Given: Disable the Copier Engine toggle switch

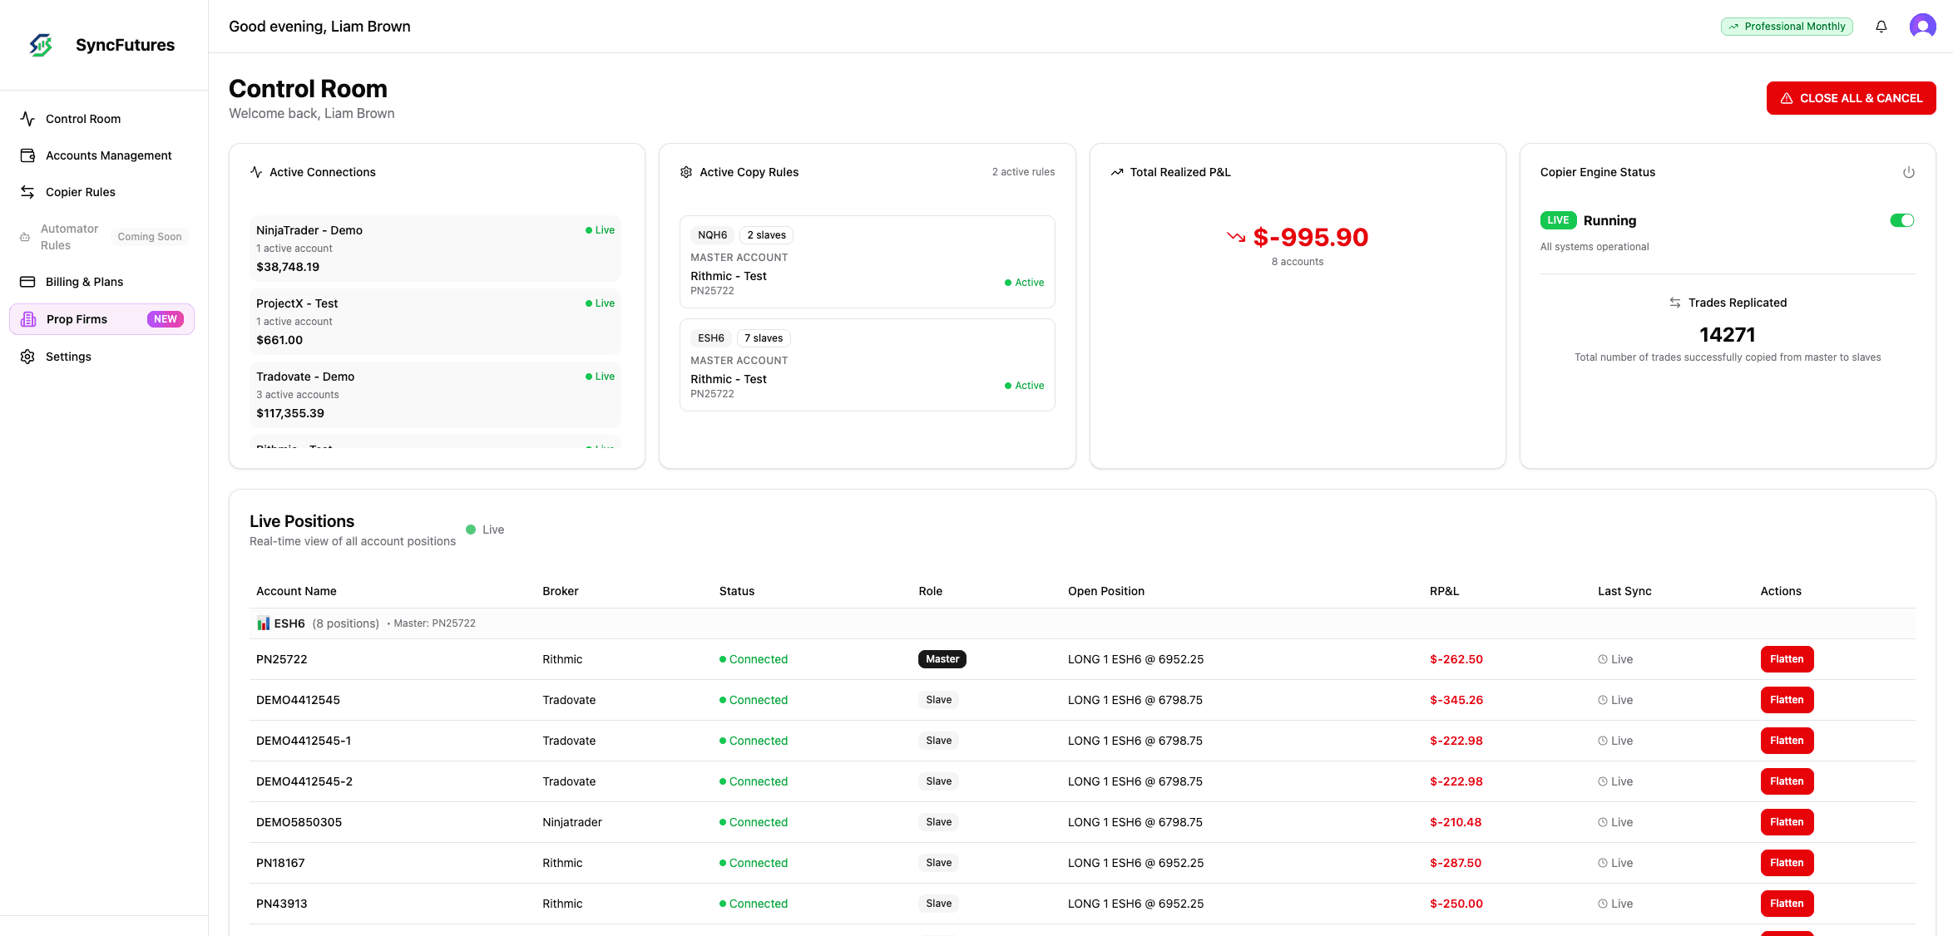Looking at the screenshot, I should [x=1902, y=219].
